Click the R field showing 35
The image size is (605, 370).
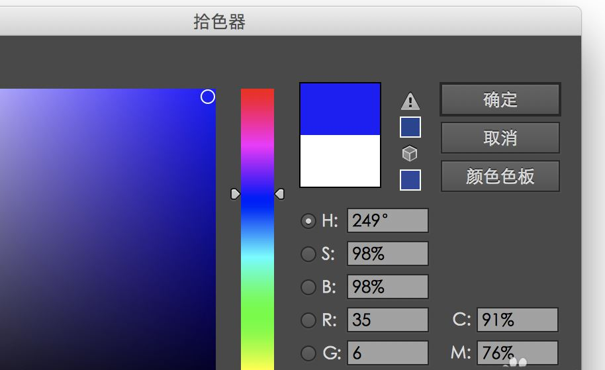[x=388, y=320]
